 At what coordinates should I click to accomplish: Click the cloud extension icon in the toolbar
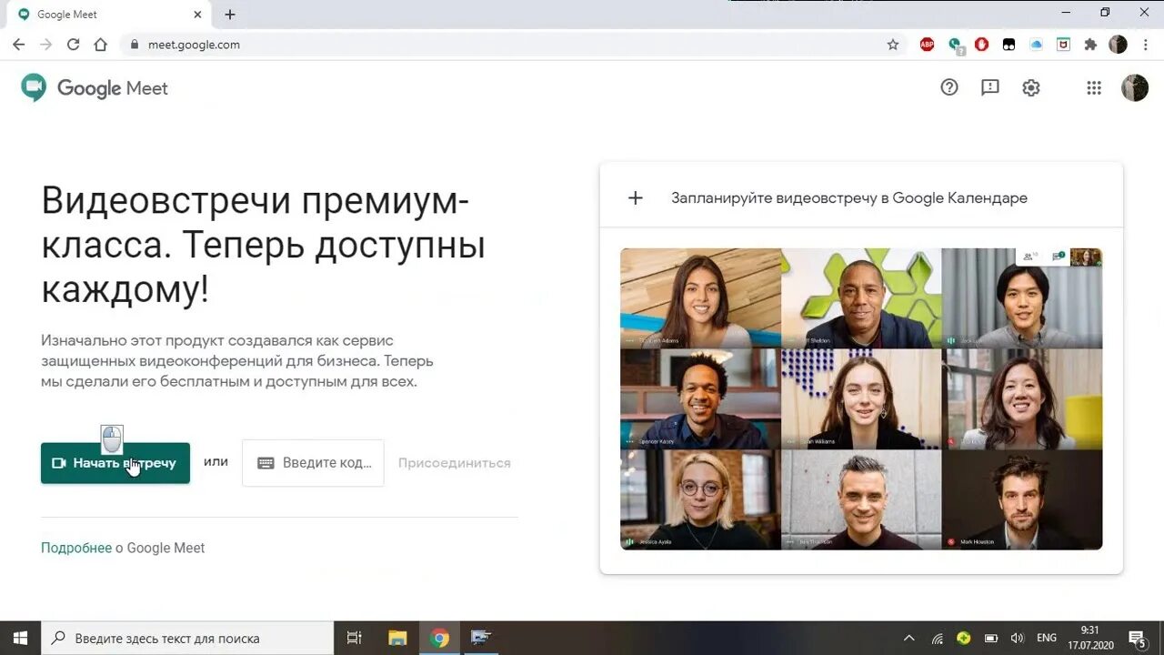tap(1037, 45)
